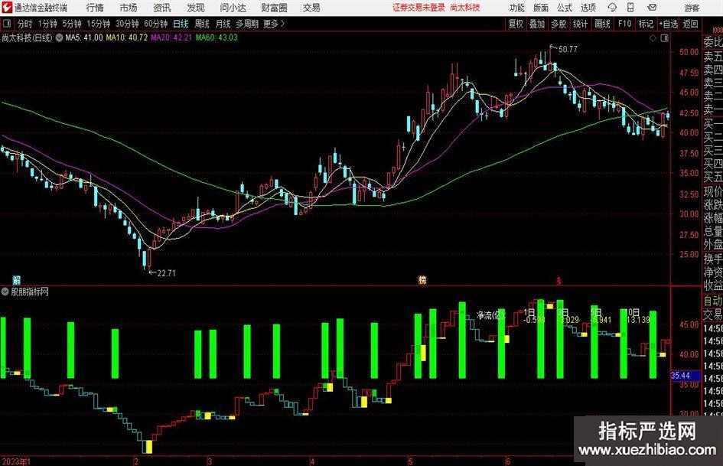This screenshot has height=466, width=723.
Task: Open the 发现 menu
Action: point(196,8)
